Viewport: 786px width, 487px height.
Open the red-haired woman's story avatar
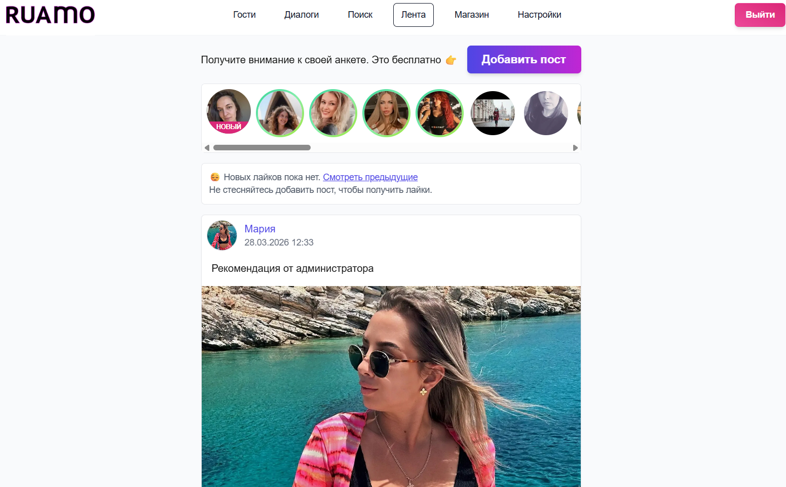[x=439, y=113]
